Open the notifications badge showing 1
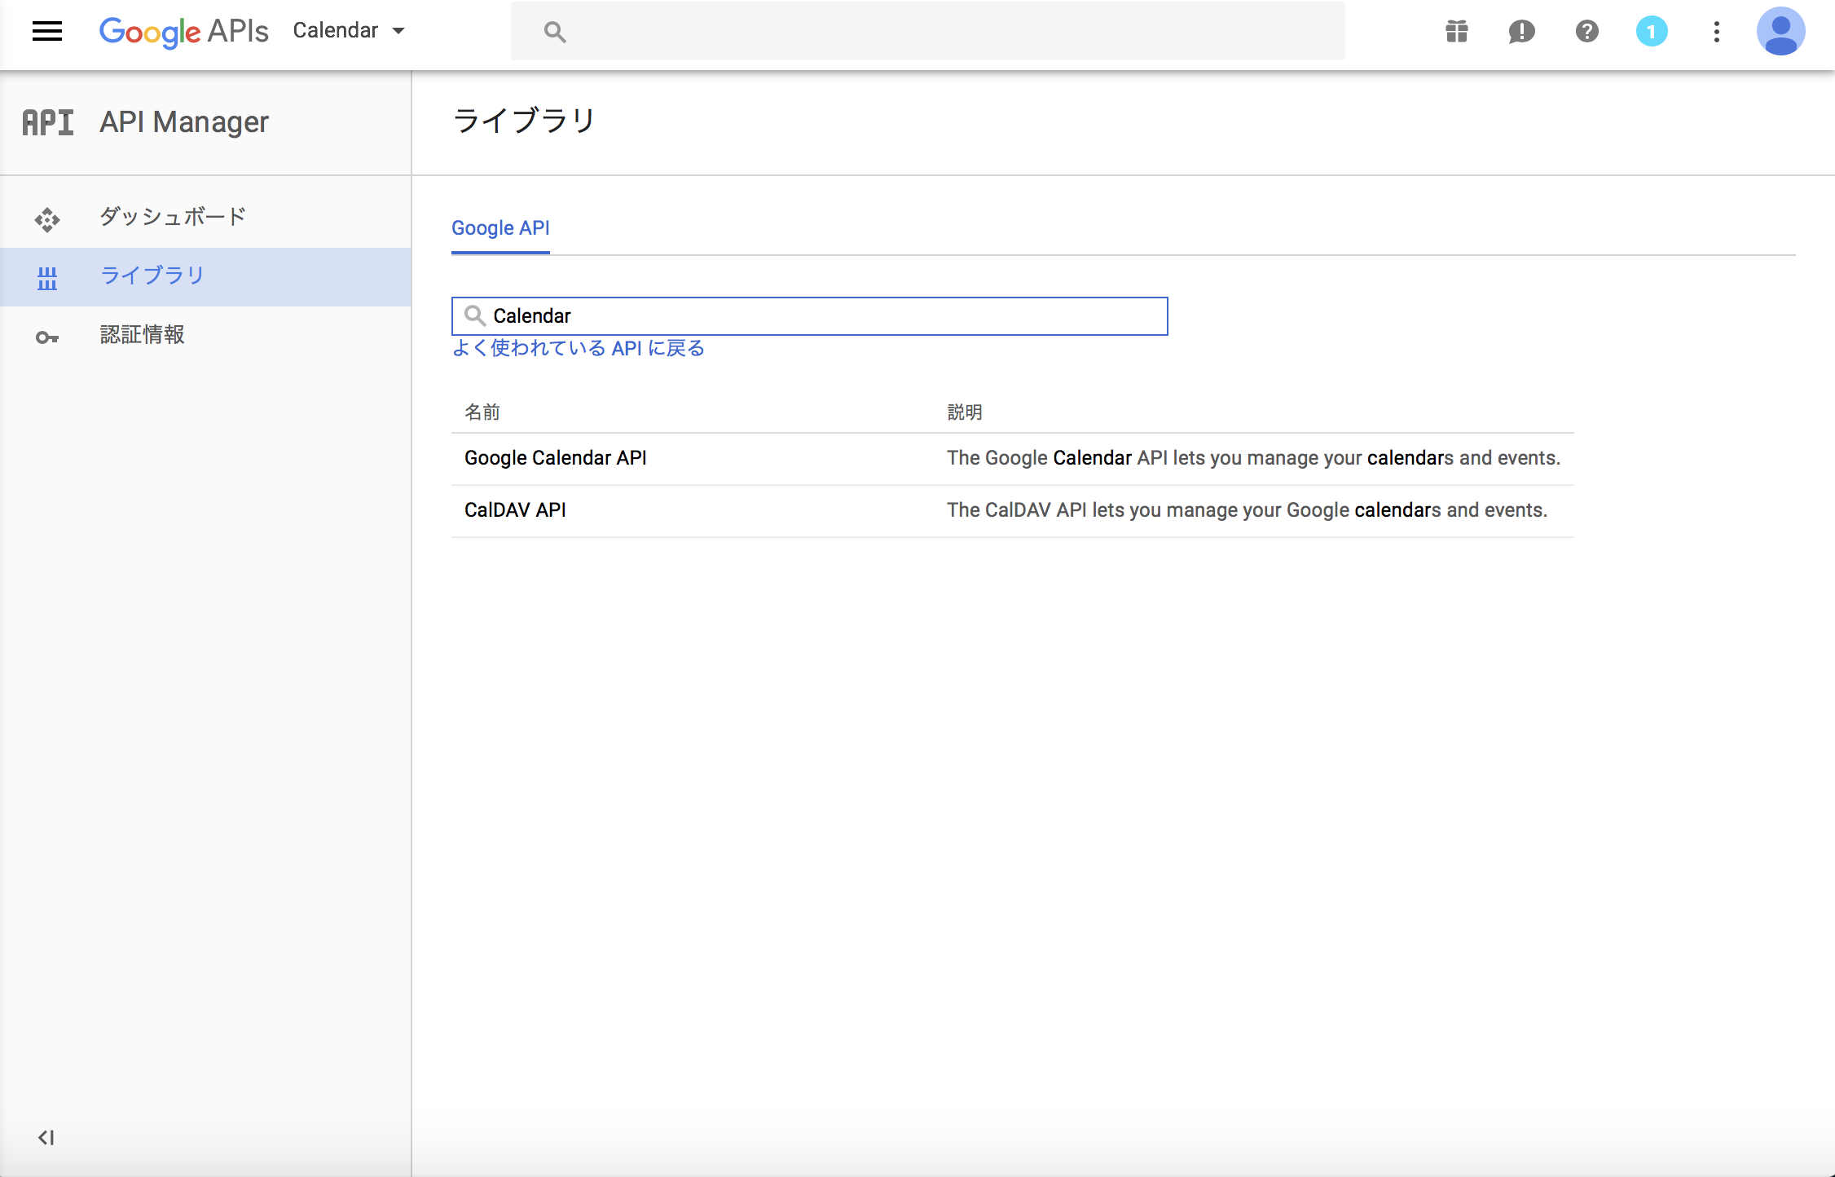The width and height of the screenshot is (1835, 1177). click(x=1652, y=32)
